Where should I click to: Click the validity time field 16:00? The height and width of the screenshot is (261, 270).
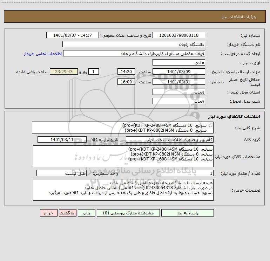[x=126, y=82]
